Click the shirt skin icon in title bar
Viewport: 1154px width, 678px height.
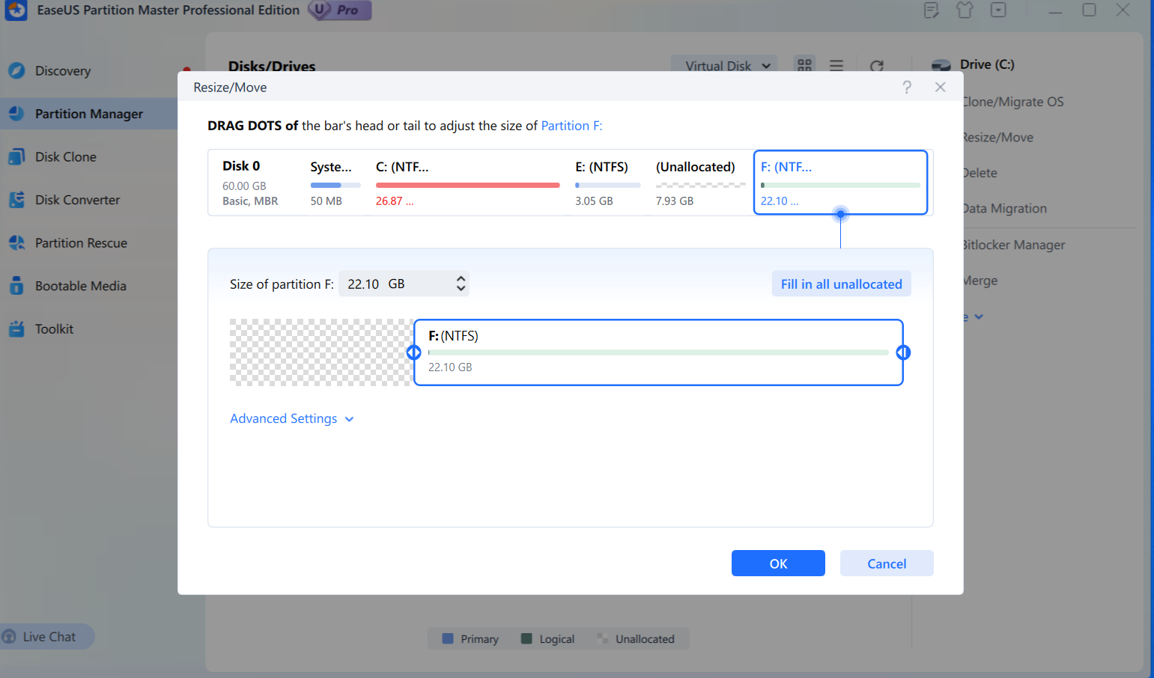coord(965,10)
